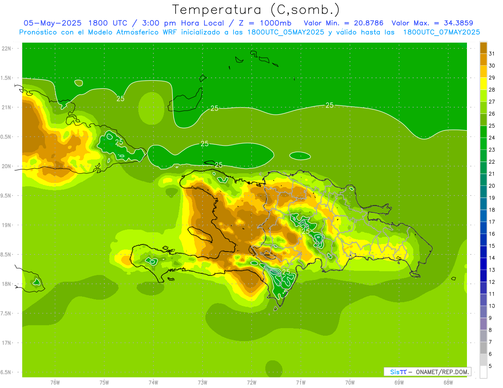Click the longitude label '75W'
This screenshot has width=503, height=388.
[104, 382]
